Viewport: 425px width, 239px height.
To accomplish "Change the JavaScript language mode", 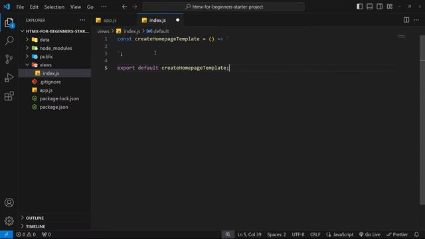I will coord(340,234).
